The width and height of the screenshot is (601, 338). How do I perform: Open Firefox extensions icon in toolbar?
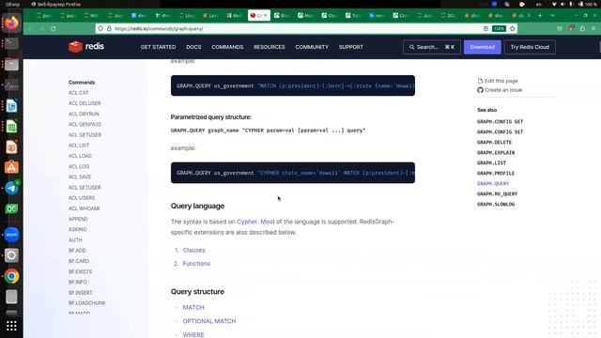582,29
